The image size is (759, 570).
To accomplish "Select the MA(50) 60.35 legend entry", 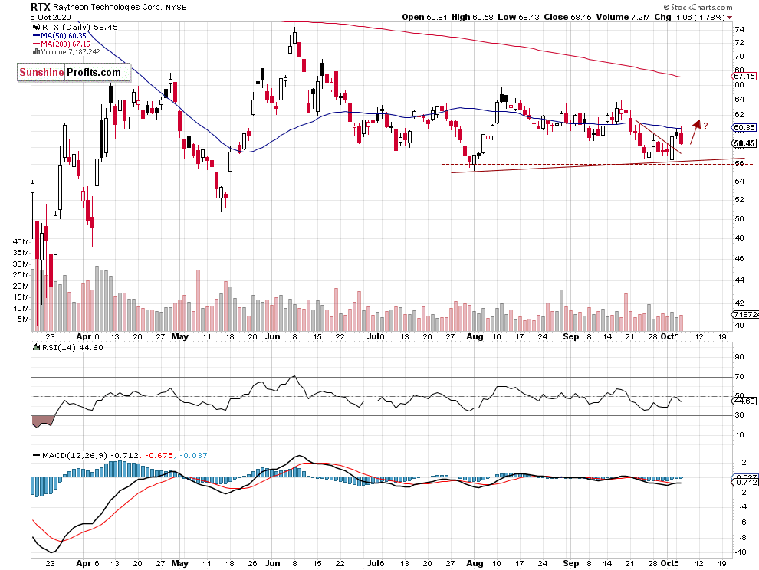I will 64,36.
